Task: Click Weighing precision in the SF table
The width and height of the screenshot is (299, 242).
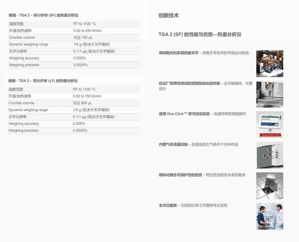Action: click(x=24, y=65)
